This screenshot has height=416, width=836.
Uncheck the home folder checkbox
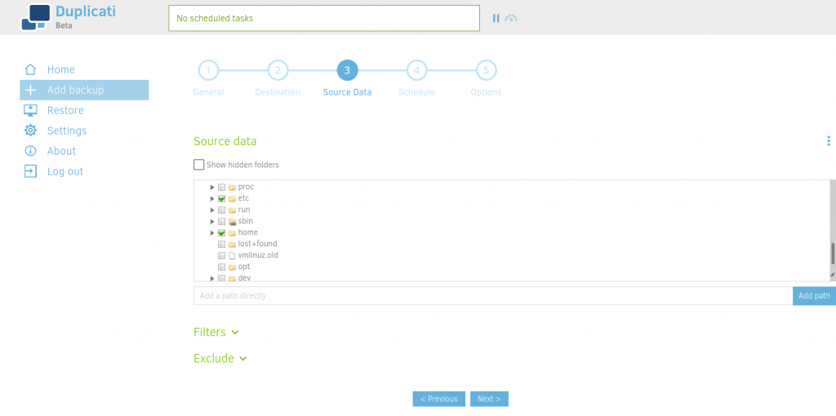(222, 232)
